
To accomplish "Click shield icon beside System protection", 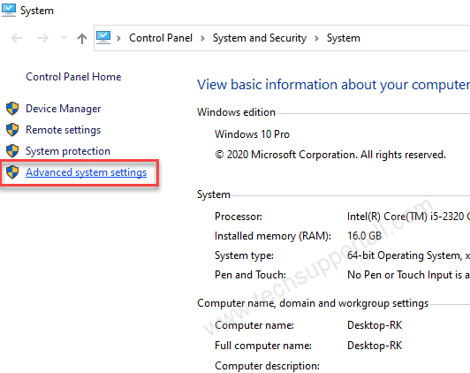I will (x=12, y=151).
